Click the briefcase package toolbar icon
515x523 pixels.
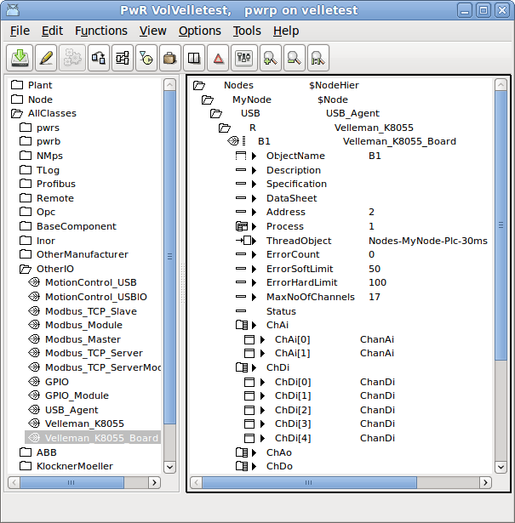click(x=170, y=58)
